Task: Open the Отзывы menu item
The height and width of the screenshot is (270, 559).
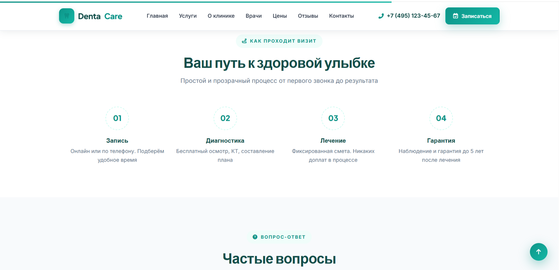Action: [x=308, y=16]
